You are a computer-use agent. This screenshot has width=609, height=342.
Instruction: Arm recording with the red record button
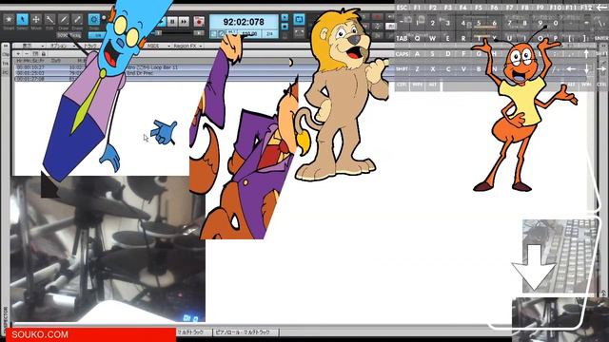coord(199,22)
